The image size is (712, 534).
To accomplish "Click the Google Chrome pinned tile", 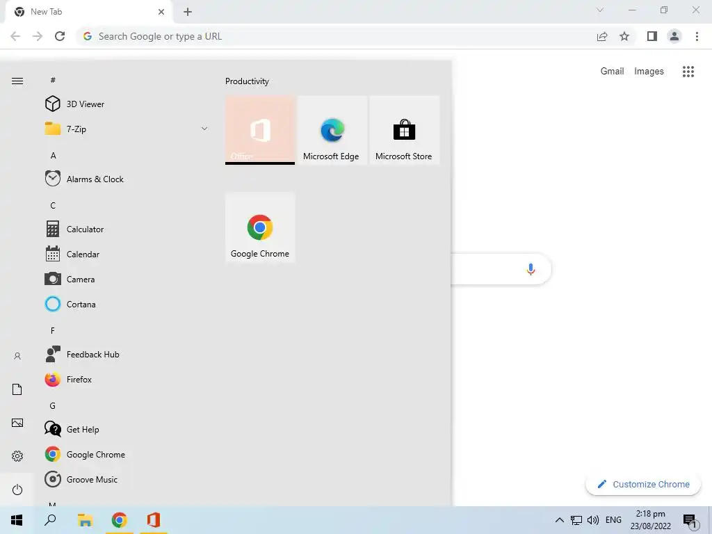I will click(x=260, y=227).
